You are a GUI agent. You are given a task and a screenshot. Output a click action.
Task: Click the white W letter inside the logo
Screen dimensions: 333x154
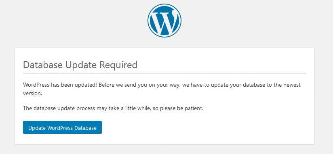tap(165, 23)
